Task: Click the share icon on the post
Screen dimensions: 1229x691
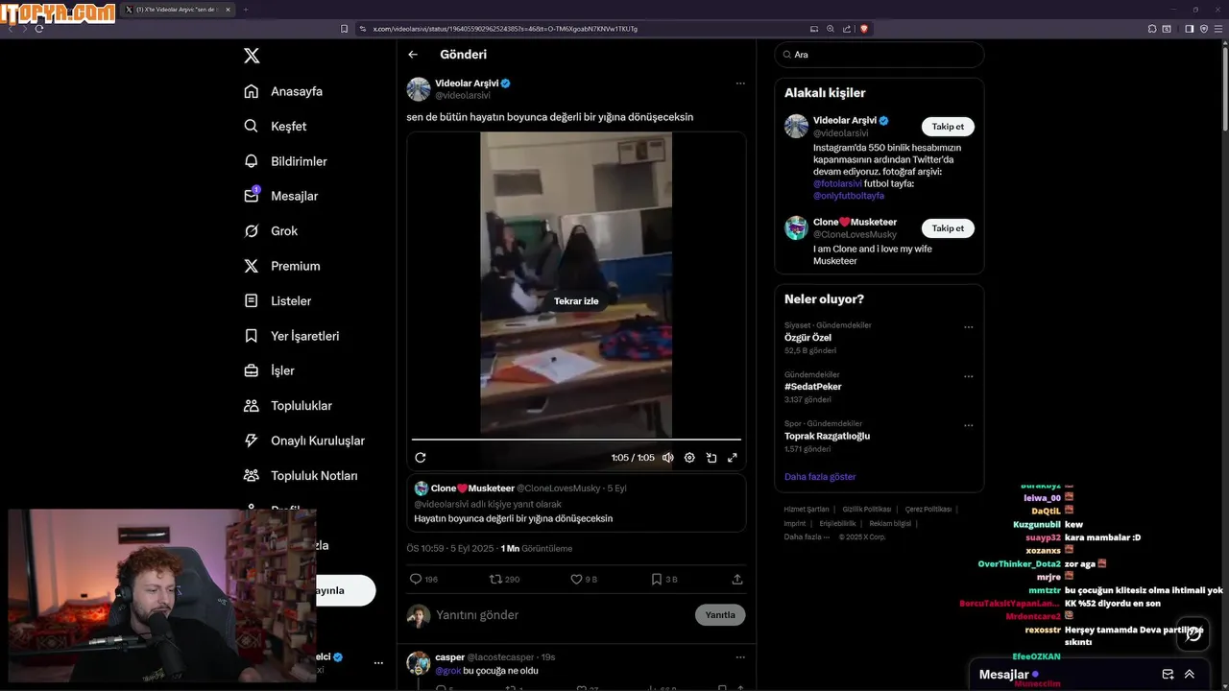Action: point(737,580)
